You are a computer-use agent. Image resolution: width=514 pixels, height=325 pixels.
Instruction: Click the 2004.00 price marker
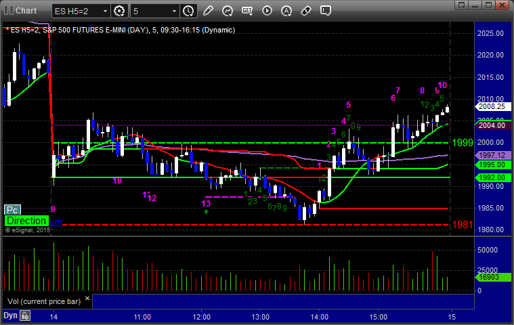(x=492, y=125)
